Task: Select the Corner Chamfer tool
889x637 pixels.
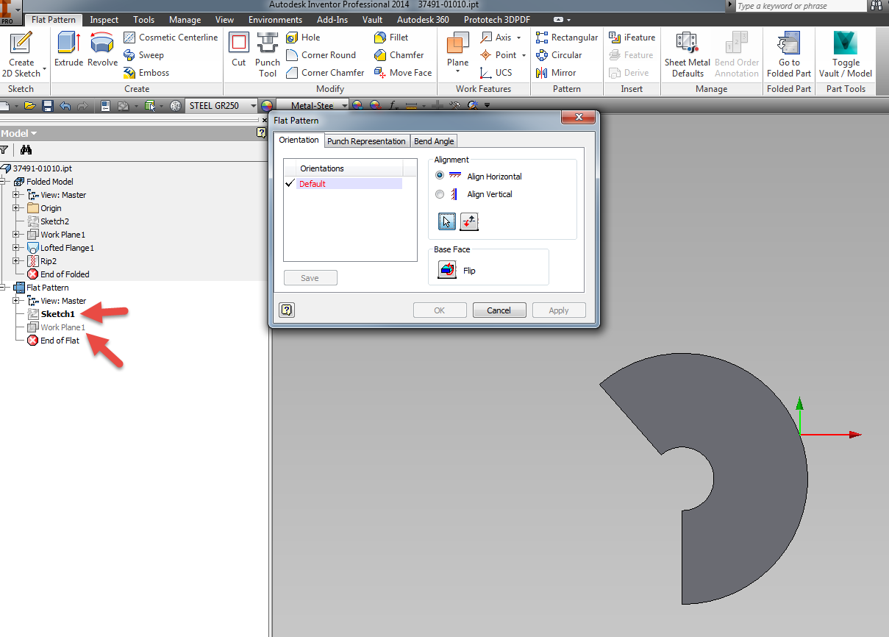Action: point(325,72)
